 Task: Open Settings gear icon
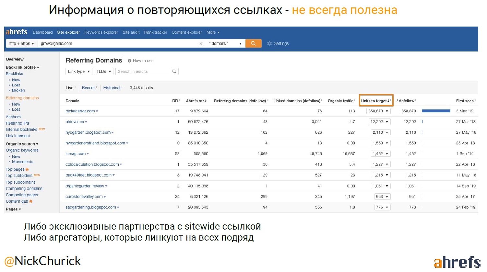click(x=269, y=43)
